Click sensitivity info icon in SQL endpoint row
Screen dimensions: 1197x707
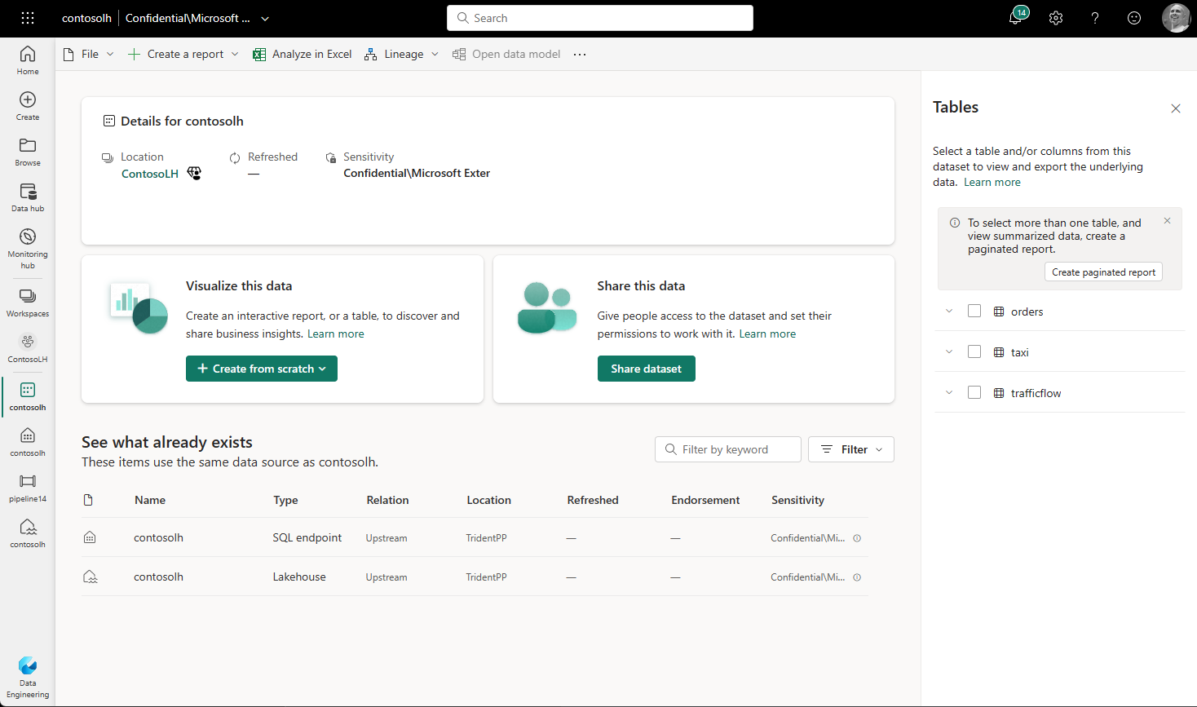point(857,538)
